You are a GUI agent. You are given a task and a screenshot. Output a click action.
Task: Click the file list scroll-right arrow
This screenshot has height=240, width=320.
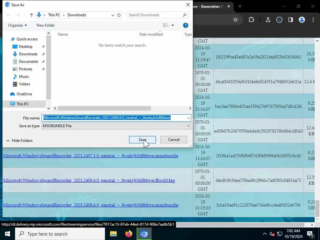pos(190,108)
